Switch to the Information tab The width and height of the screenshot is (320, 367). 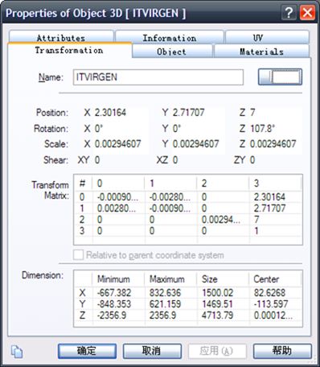tap(170, 37)
